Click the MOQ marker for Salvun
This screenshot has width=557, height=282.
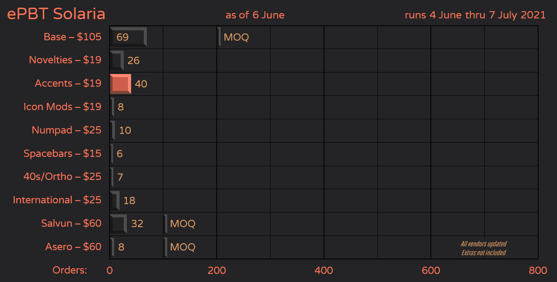[x=165, y=223]
